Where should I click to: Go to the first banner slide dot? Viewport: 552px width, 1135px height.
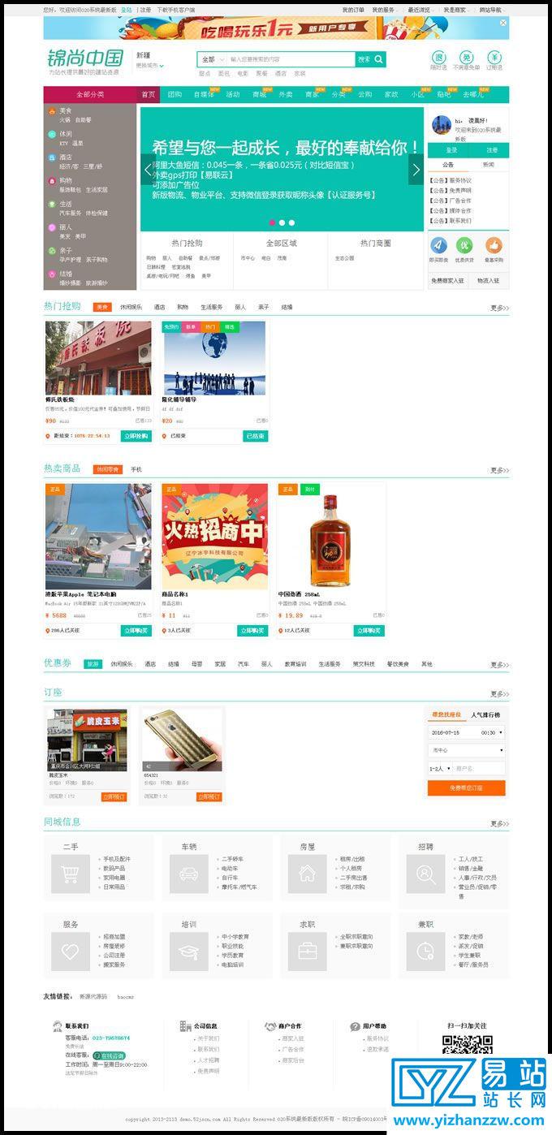[x=272, y=222]
